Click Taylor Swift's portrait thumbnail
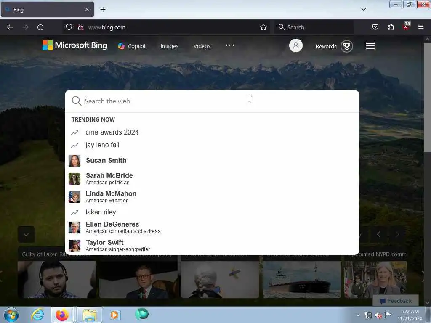The width and height of the screenshot is (431, 323). [74, 246]
